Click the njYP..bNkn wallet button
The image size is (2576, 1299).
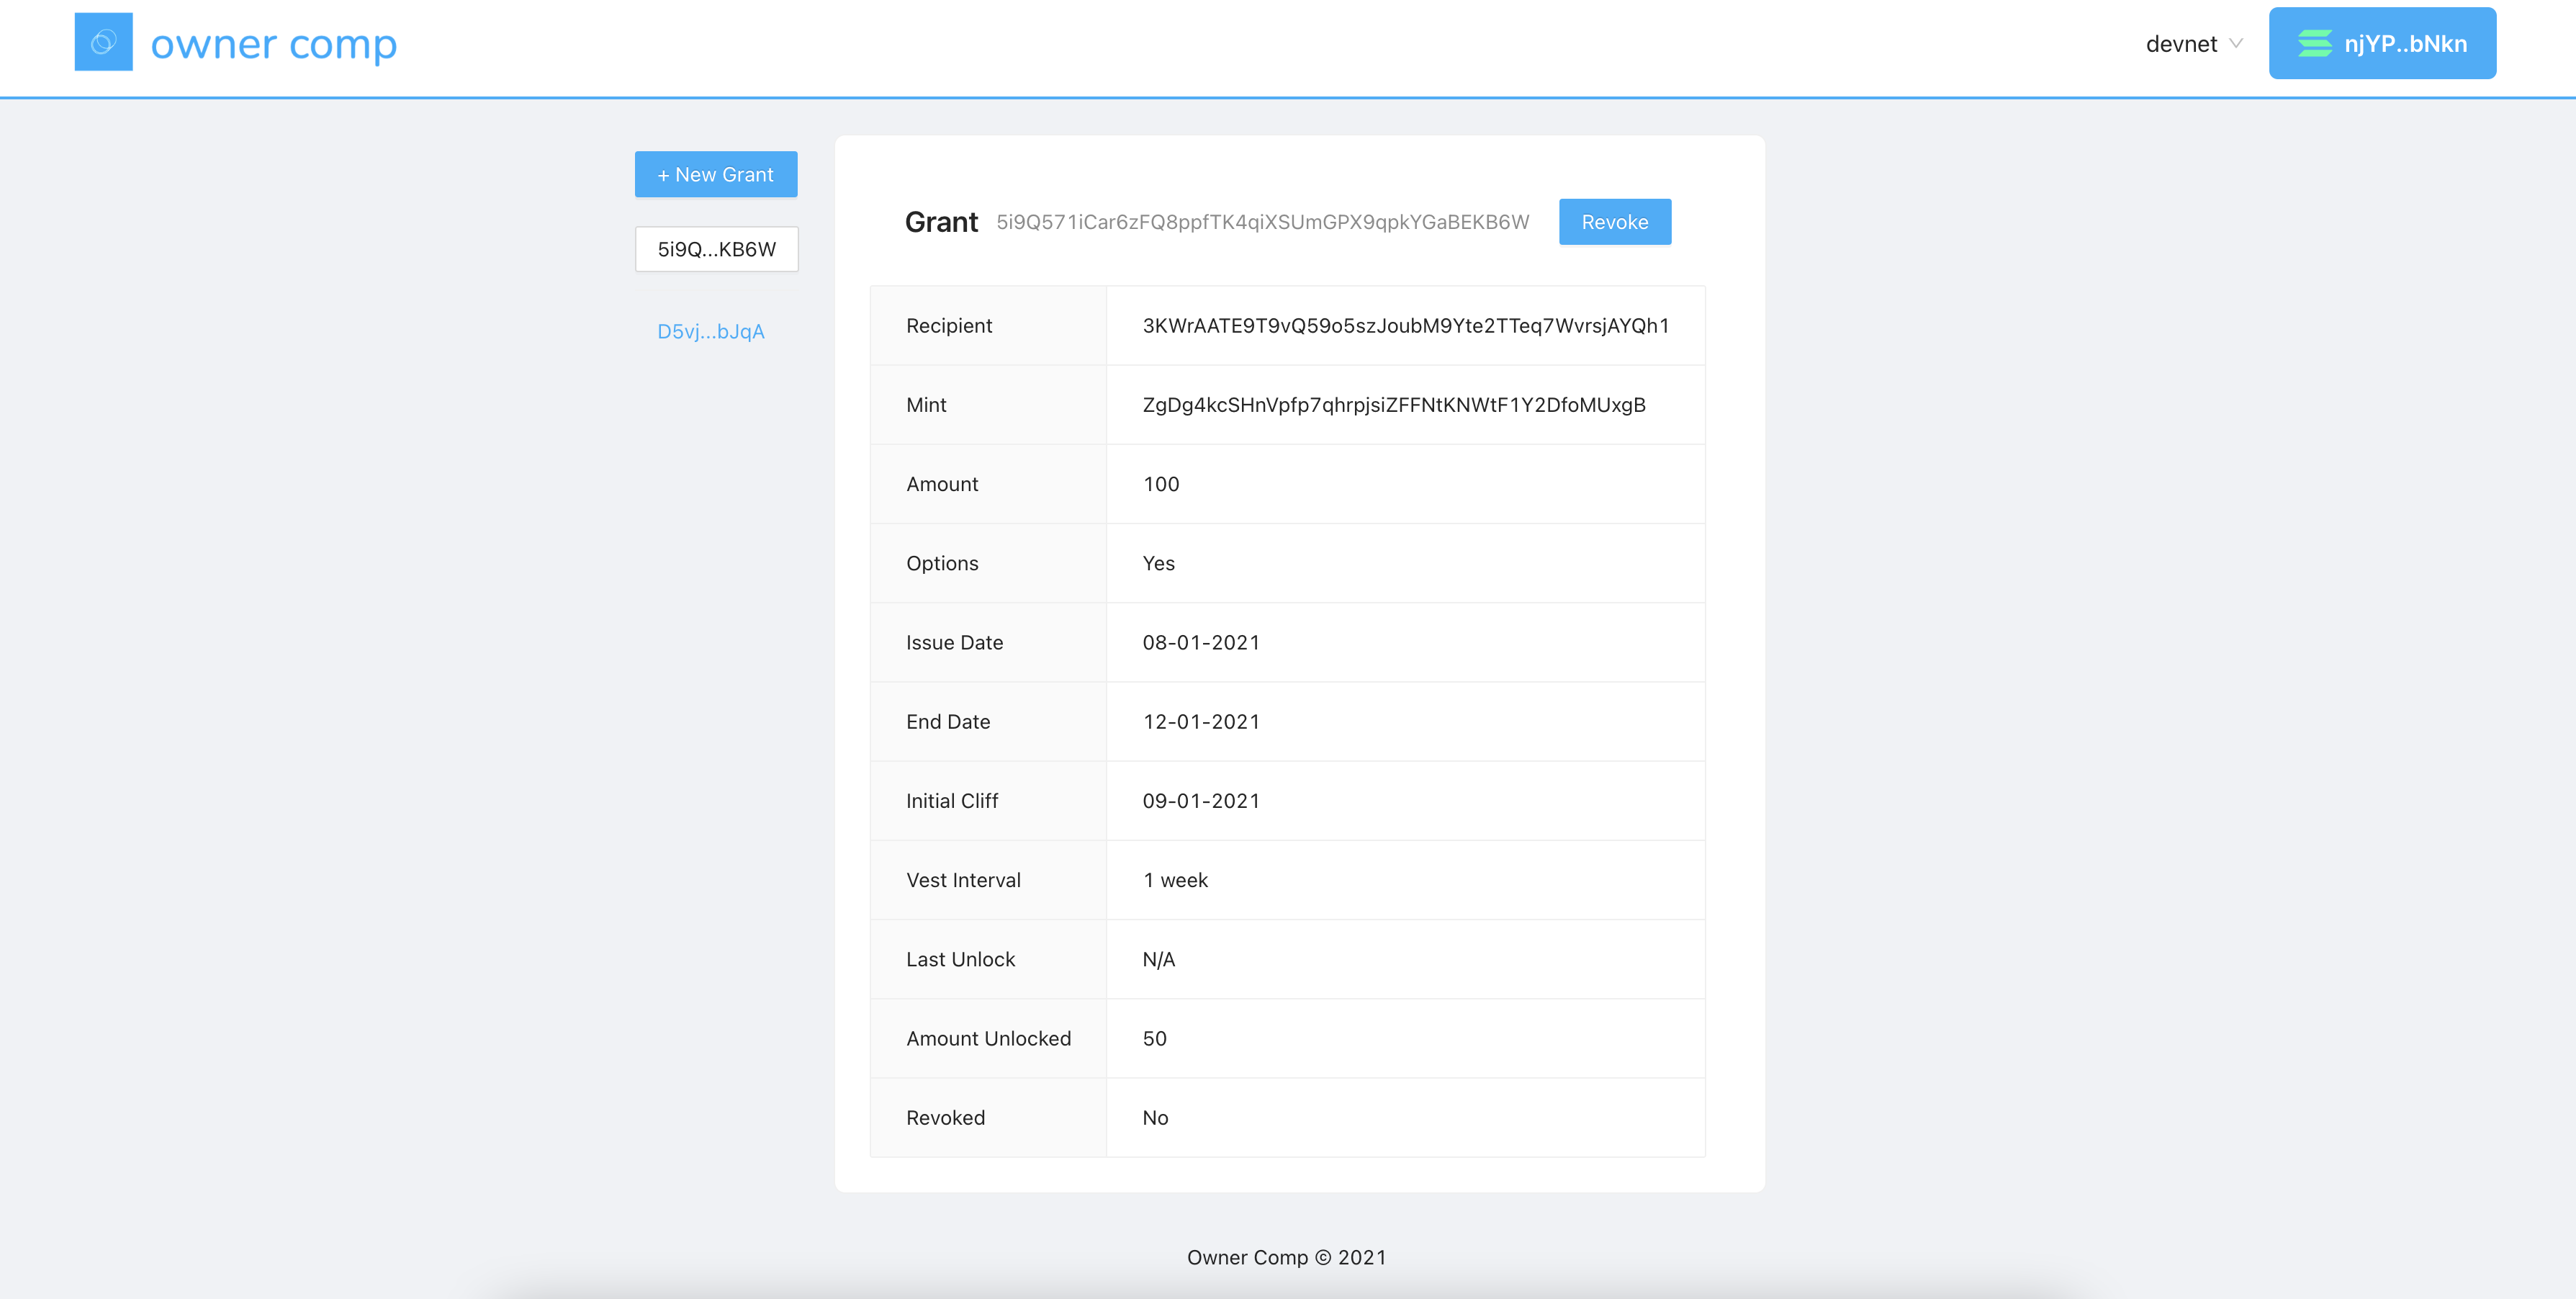pos(2382,43)
